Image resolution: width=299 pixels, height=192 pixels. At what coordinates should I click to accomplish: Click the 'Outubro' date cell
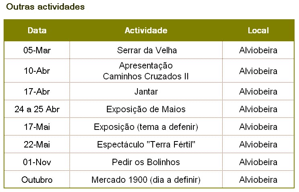(x=37, y=180)
